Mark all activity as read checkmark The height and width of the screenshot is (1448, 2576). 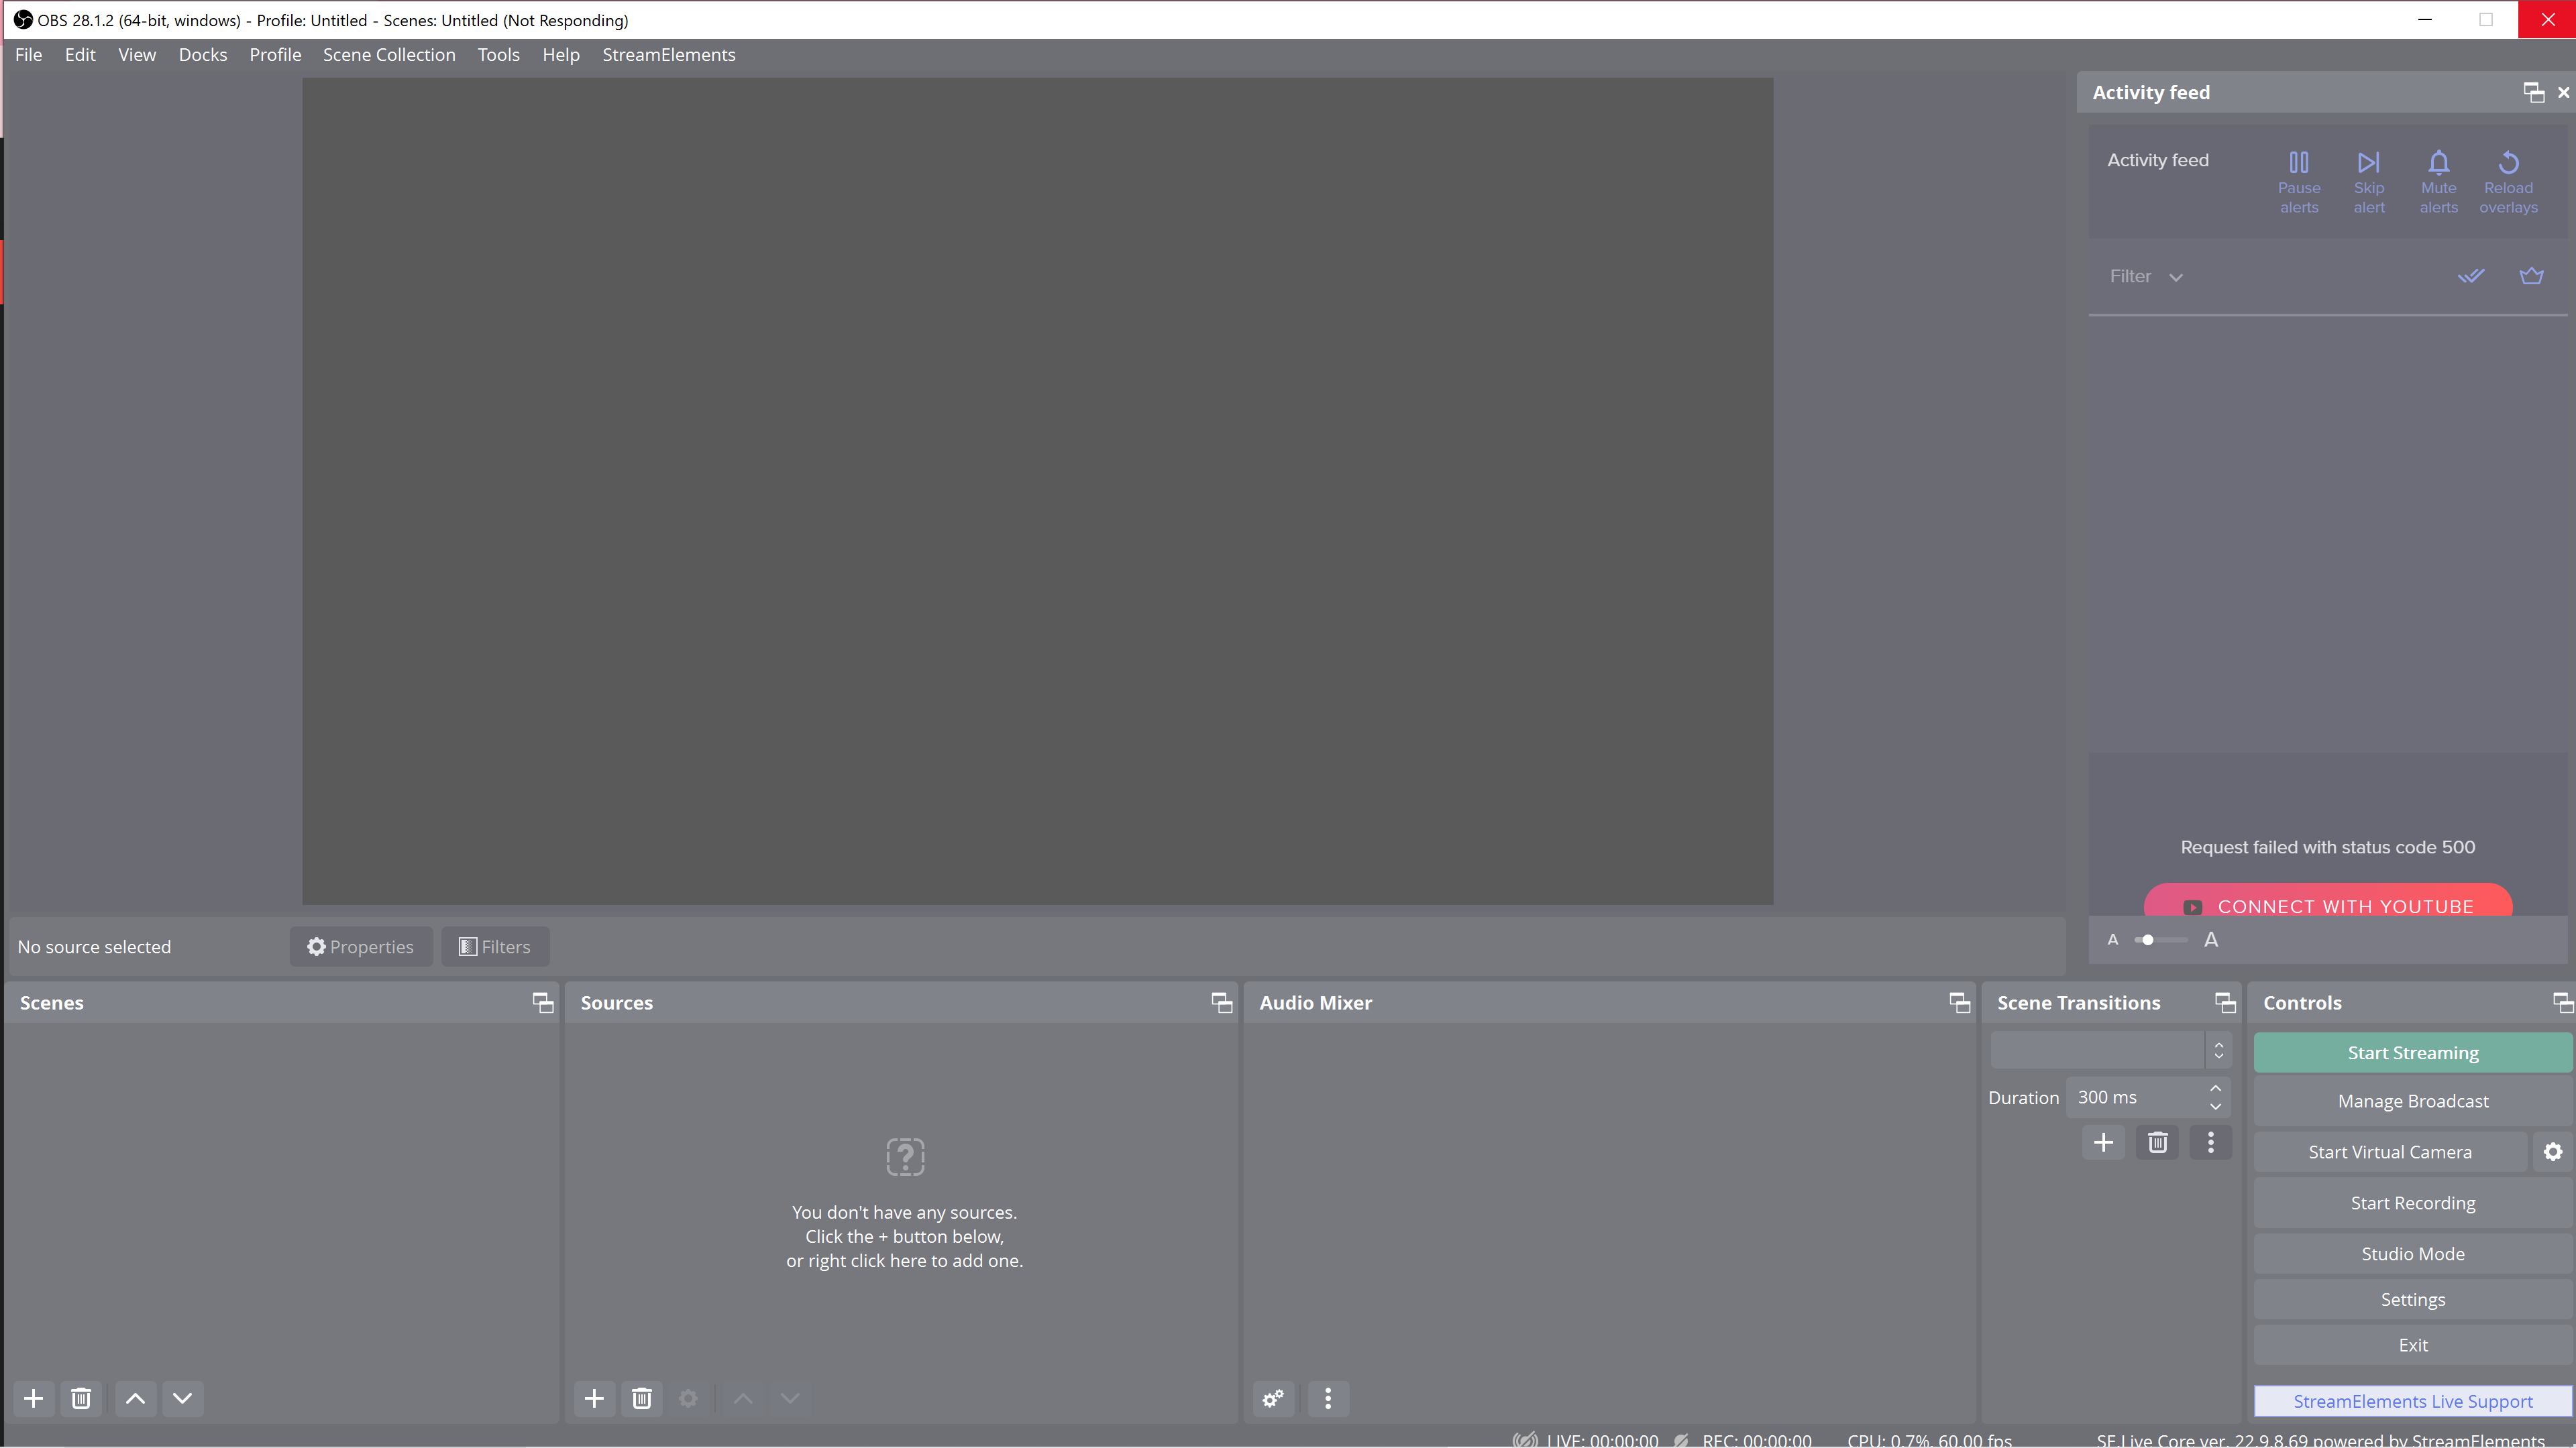tap(2470, 276)
